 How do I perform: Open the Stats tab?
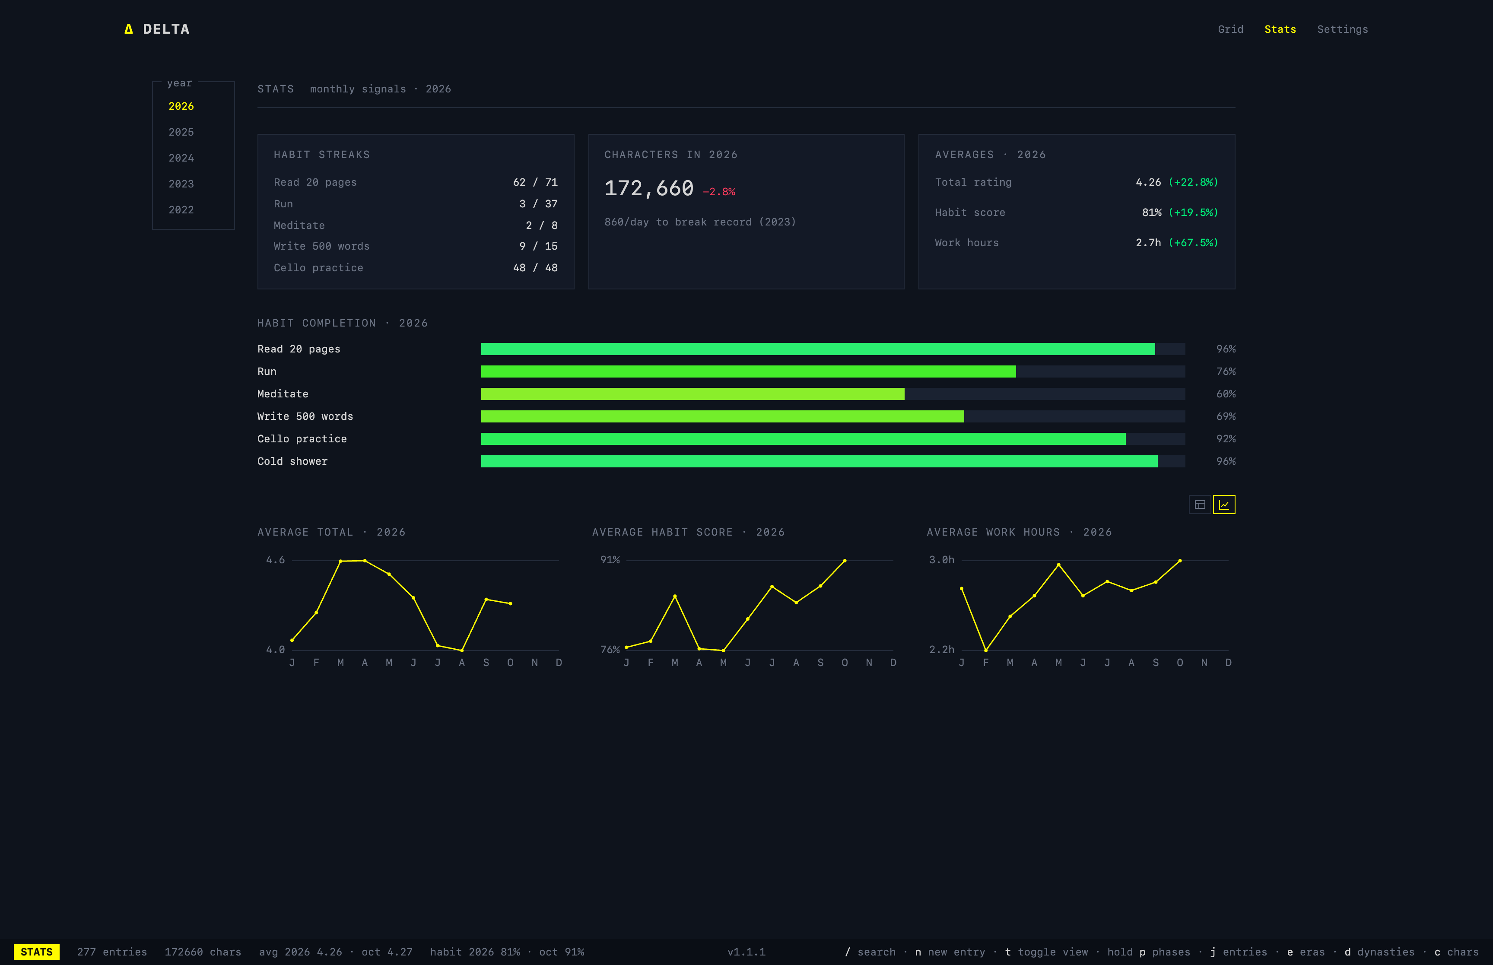tap(1280, 29)
